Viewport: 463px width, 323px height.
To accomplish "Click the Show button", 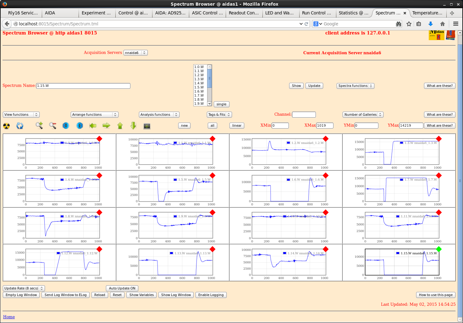I will 296,86.
